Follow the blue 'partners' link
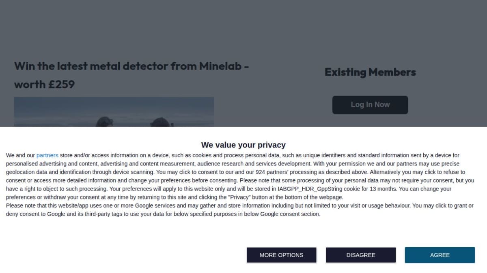Viewport: 487px width, 273px height. pyautogui.click(x=47, y=155)
